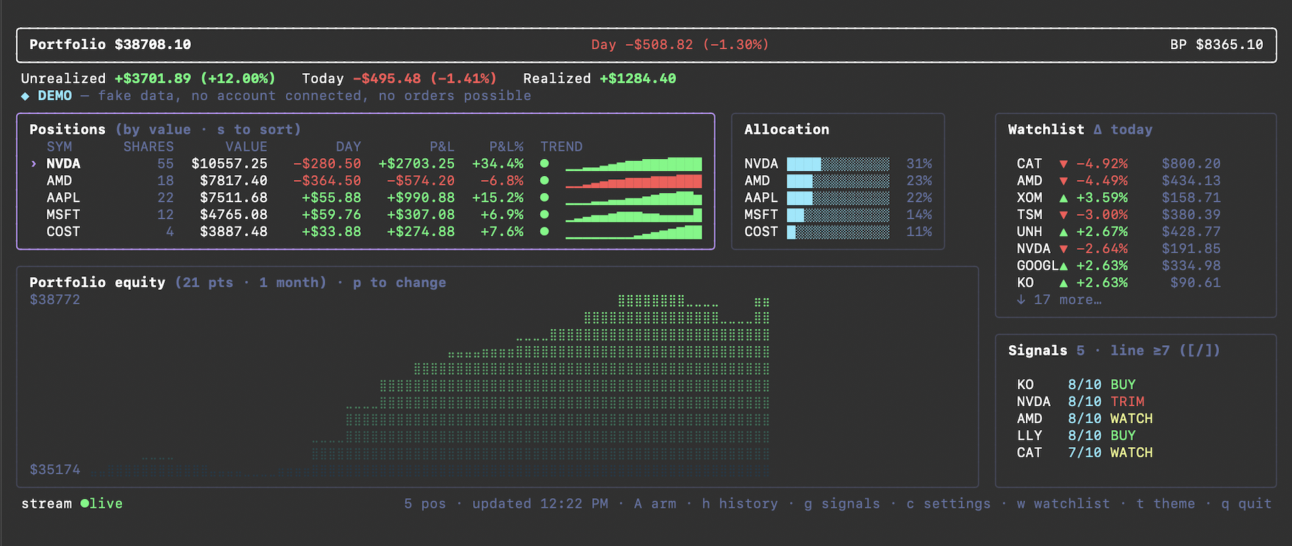The image size is (1292, 546).
Task: Click the '31%' NVDA allocation percentage
Action: pos(919,163)
